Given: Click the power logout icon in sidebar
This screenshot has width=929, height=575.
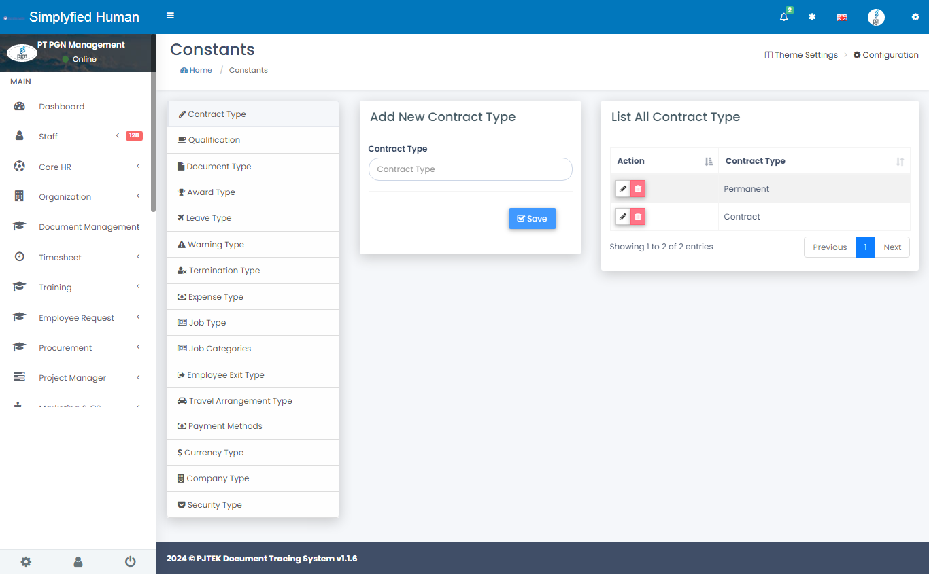Looking at the screenshot, I should point(130,561).
